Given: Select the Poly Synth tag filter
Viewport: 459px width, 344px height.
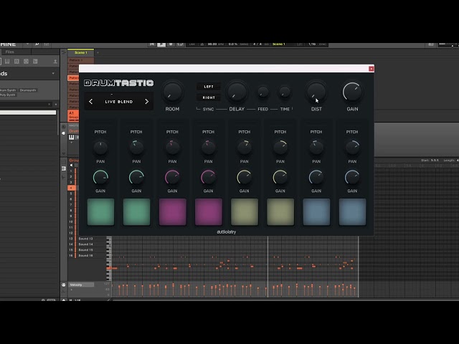Looking at the screenshot, I should 8,95.
